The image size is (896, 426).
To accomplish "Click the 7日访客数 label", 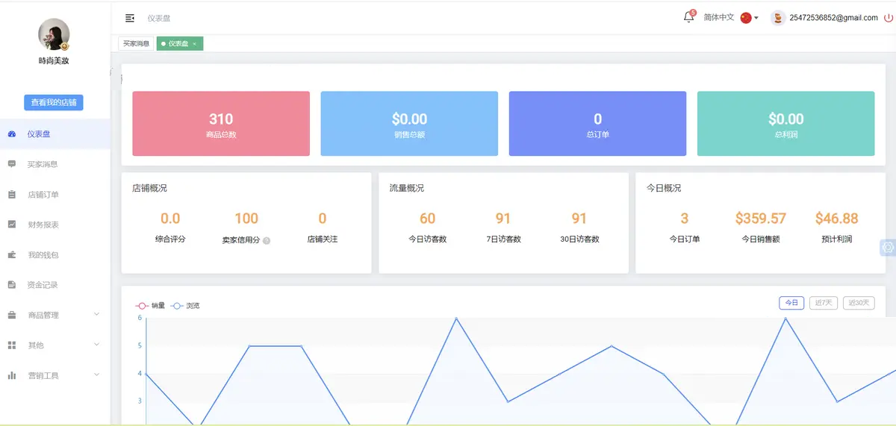I will pos(503,239).
